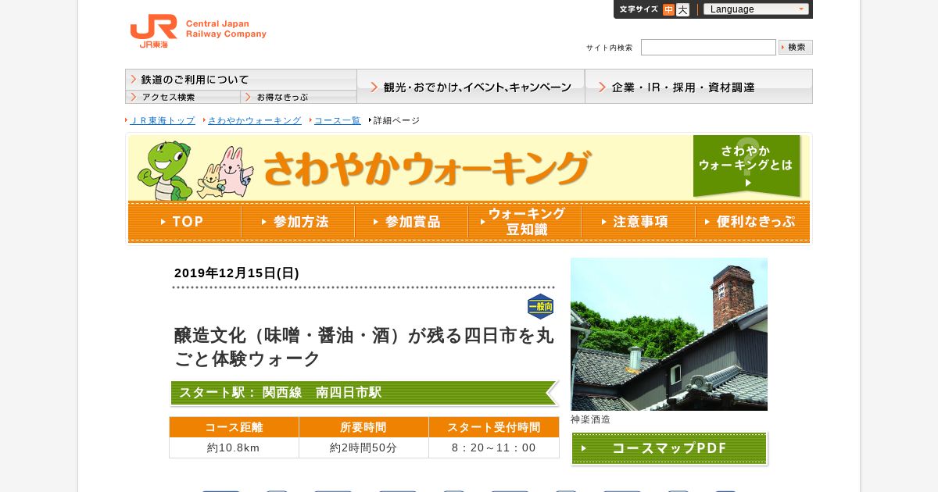The height and width of the screenshot is (492, 938).
Task: Select the 注意事項 tab
Action: click(638, 222)
